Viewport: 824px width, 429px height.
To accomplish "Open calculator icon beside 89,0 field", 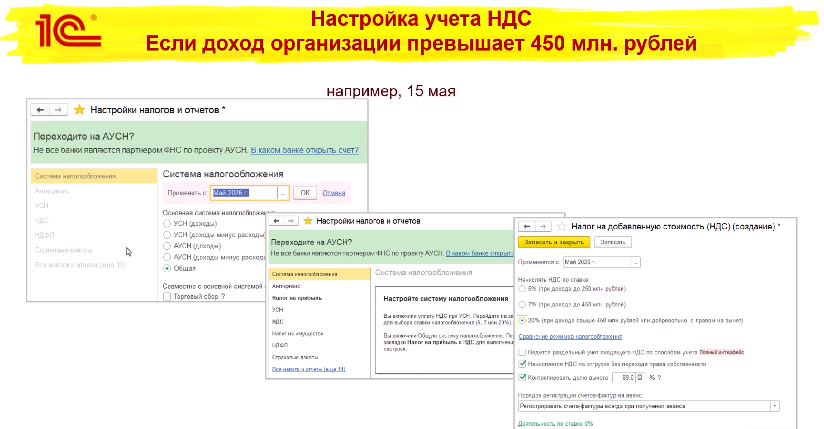I will coord(640,378).
